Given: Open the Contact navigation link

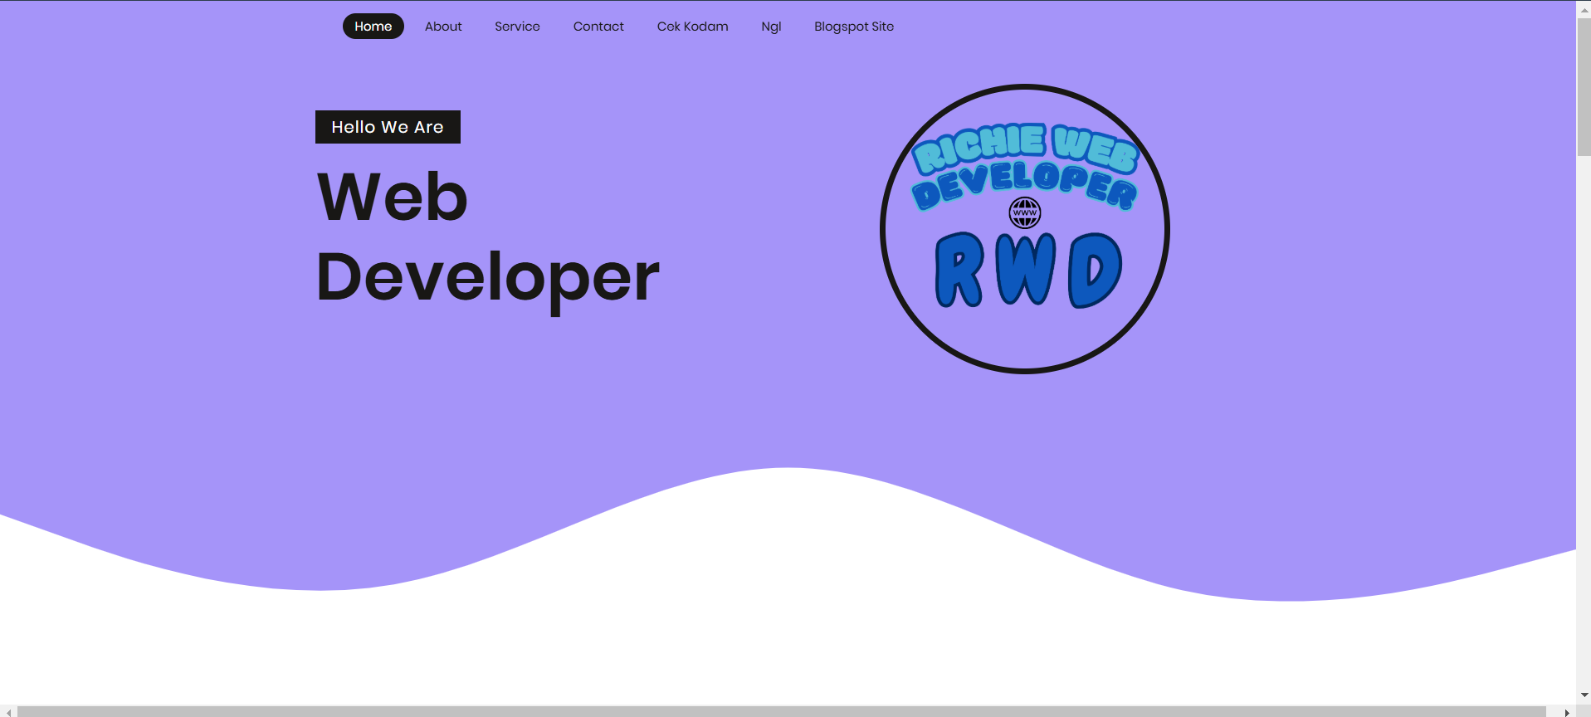Looking at the screenshot, I should point(598,27).
